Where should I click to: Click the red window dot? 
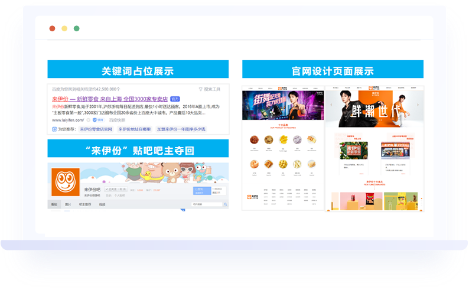(x=52, y=28)
